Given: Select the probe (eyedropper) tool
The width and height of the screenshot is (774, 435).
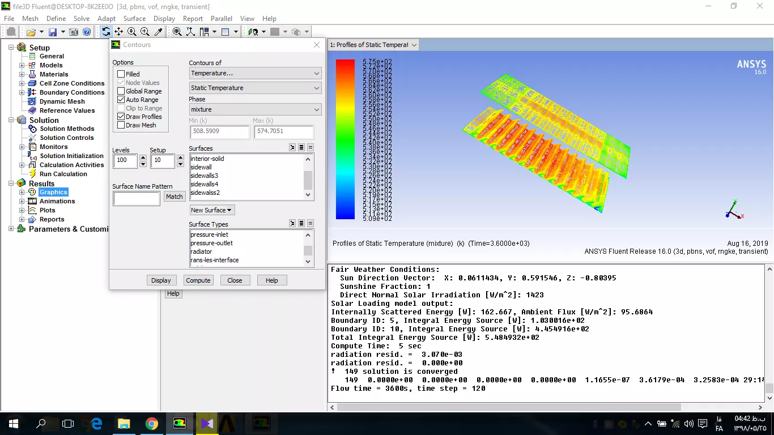Looking at the screenshot, I should click(x=159, y=32).
